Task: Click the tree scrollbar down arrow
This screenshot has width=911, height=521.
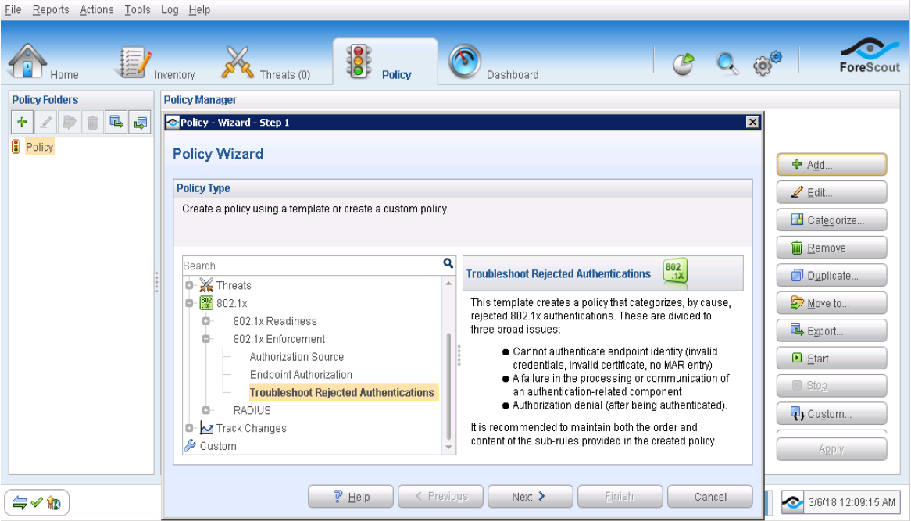Action: point(448,448)
